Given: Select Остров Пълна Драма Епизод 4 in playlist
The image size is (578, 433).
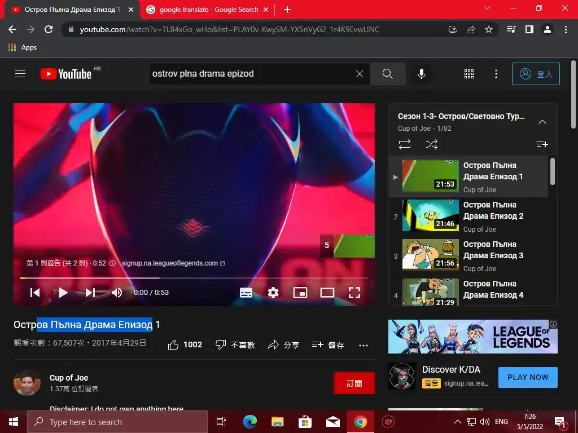Looking at the screenshot, I should (x=469, y=291).
